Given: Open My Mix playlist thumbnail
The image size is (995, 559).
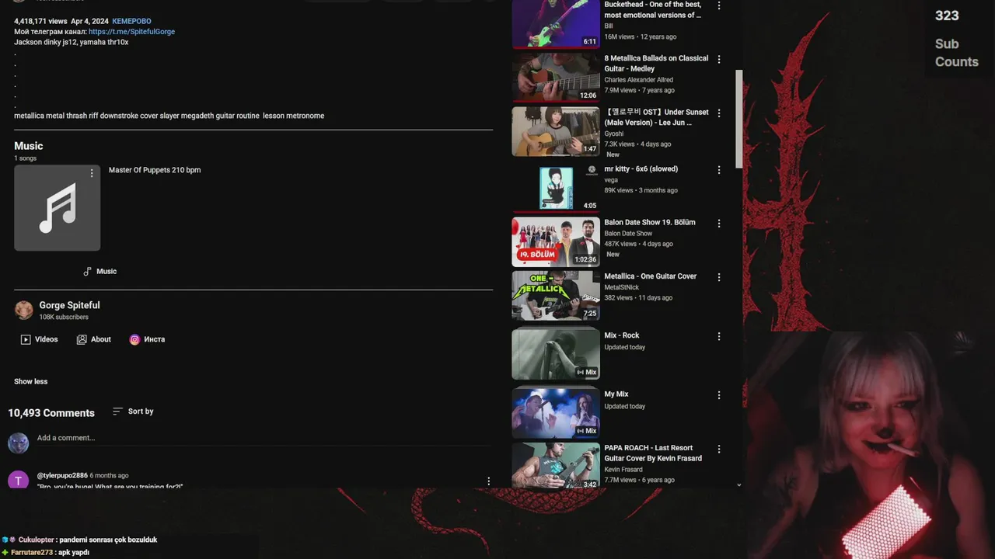Looking at the screenshot, I should tap(556, 413).
